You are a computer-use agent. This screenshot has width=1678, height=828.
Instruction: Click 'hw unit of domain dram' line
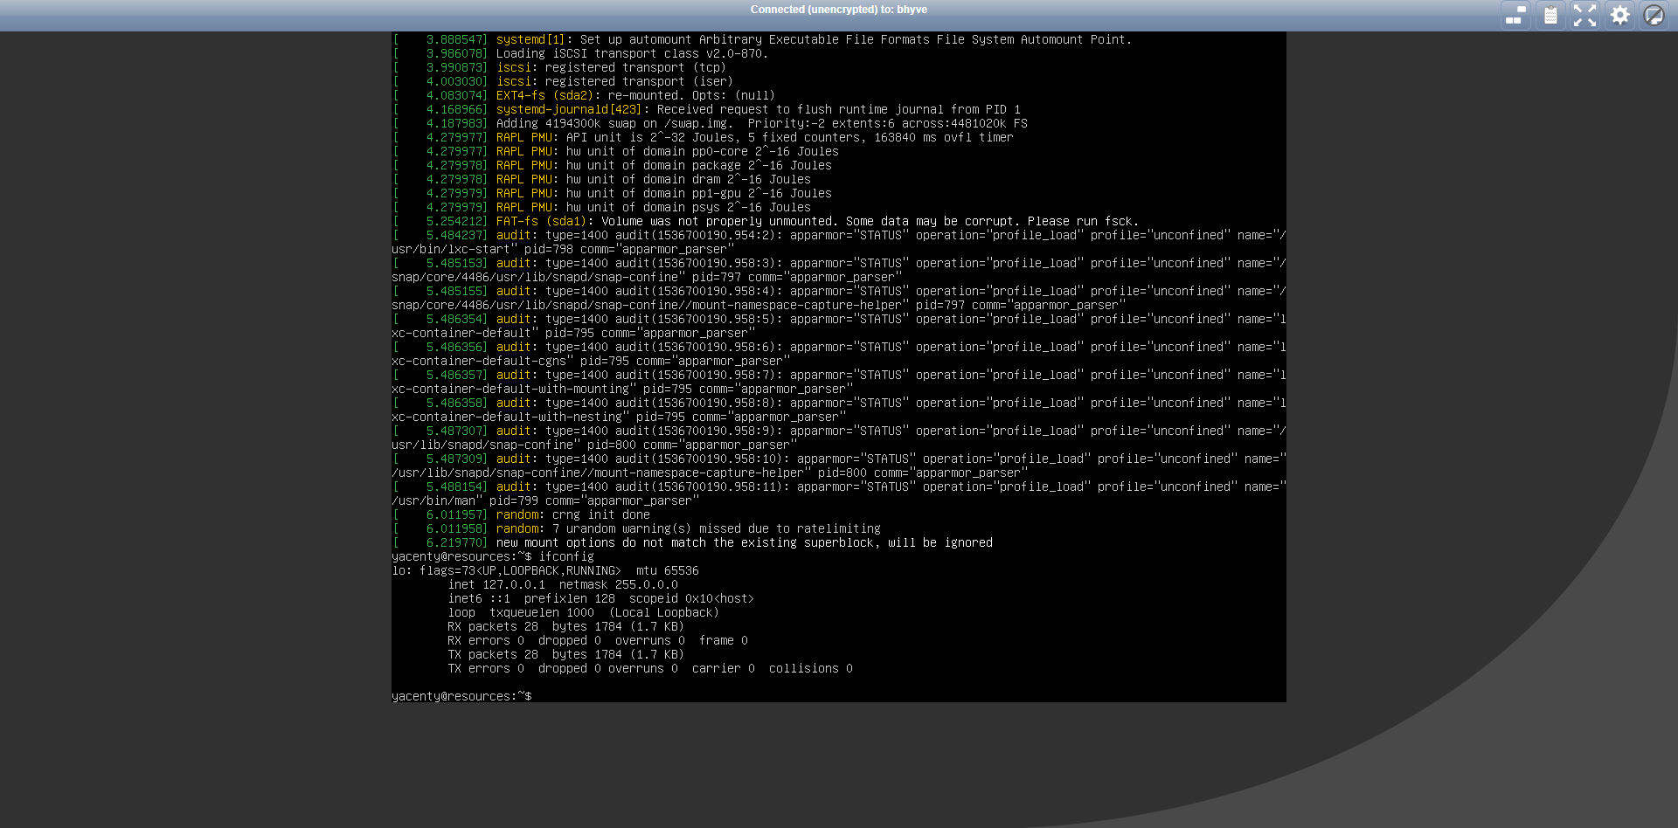coord(601,179)
